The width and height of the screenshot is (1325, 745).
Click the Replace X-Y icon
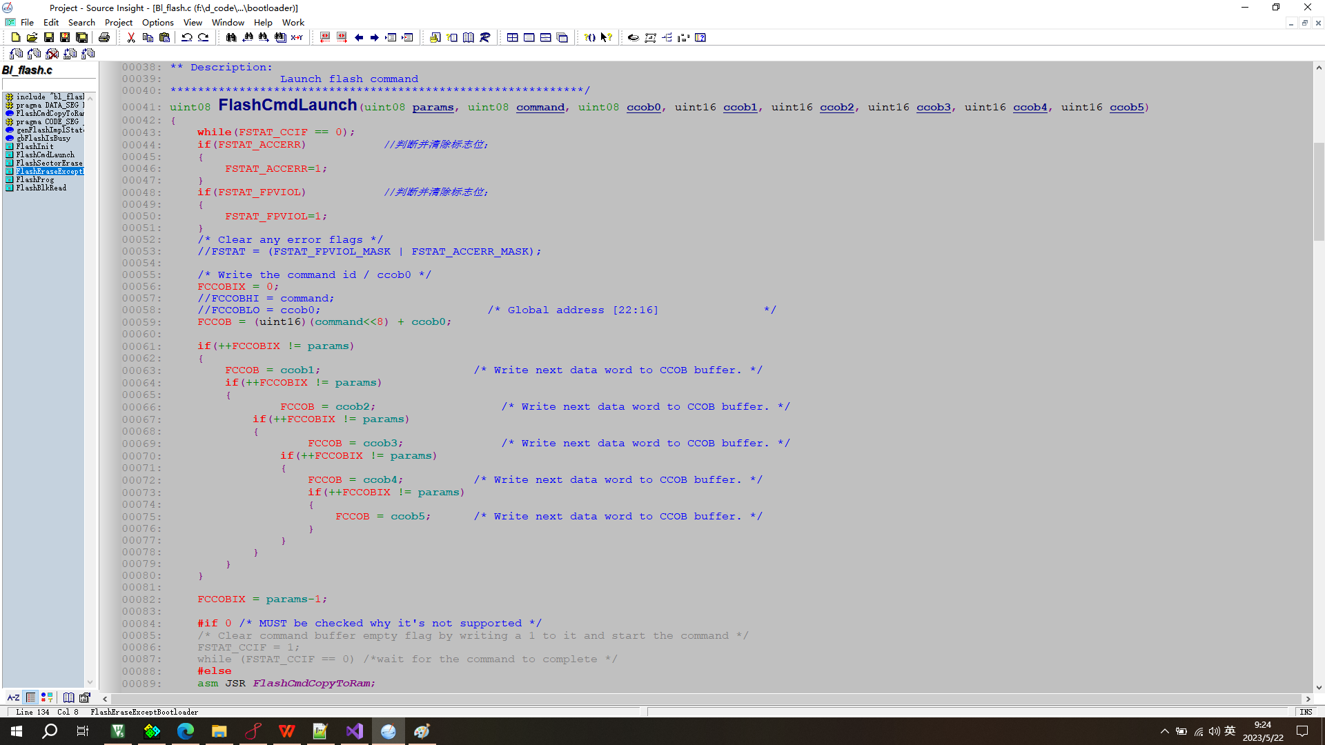[297, 38]
